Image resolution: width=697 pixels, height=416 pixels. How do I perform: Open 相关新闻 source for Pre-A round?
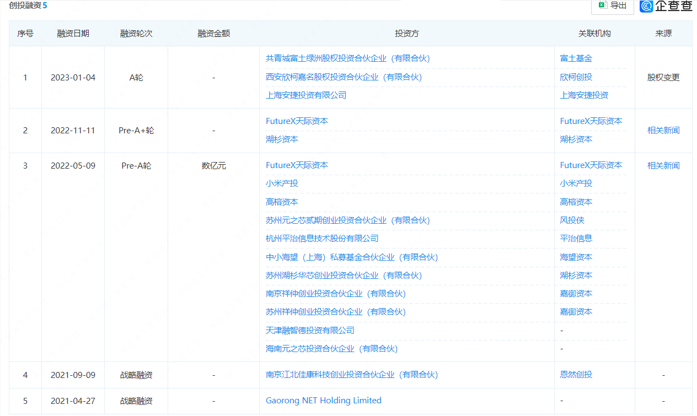click(663, 165)
